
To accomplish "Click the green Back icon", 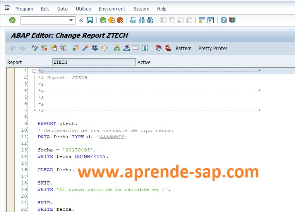I will [x=103, y=20].
